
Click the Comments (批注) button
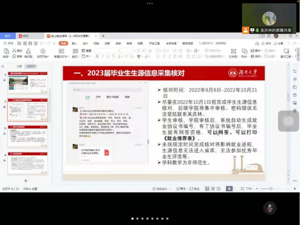(x=195, y=189)
